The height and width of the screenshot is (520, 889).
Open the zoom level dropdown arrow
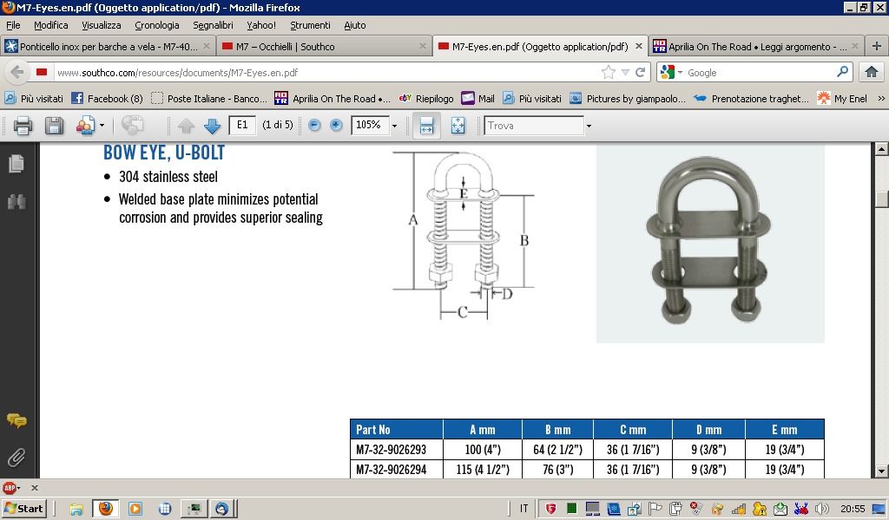(x=395, y=126)
